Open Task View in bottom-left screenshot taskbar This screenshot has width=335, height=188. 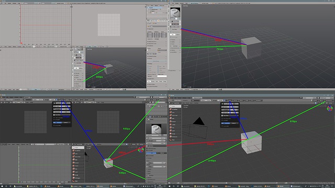(x=10, y=186)
